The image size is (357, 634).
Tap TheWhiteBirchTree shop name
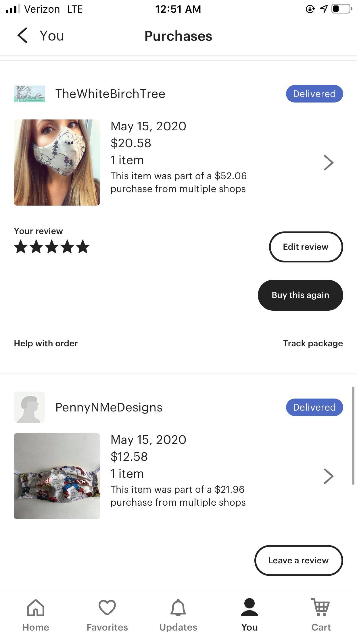110,94
